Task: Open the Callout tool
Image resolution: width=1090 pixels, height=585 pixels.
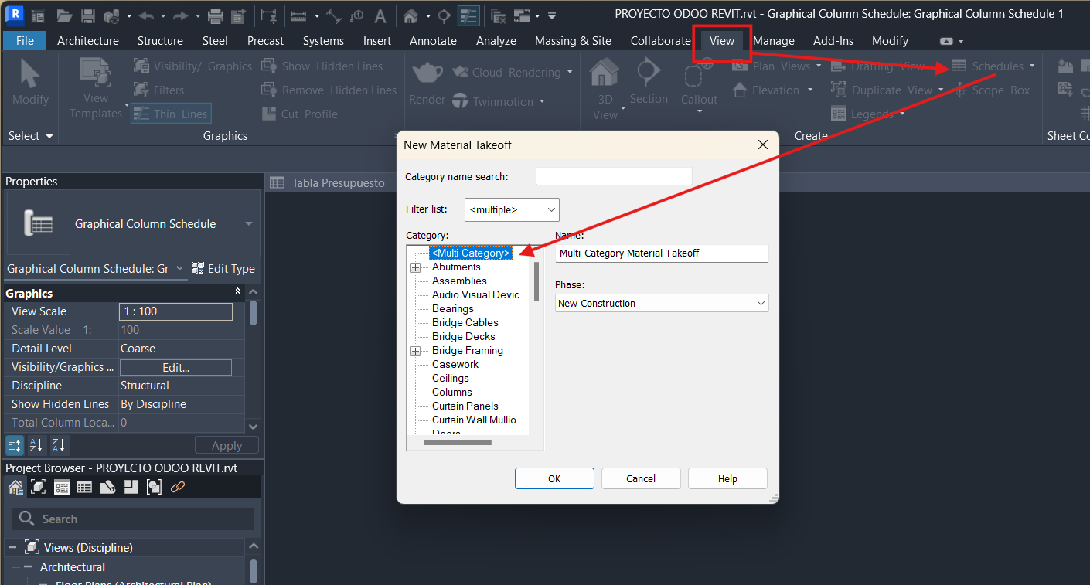Action: coord(698,85)
